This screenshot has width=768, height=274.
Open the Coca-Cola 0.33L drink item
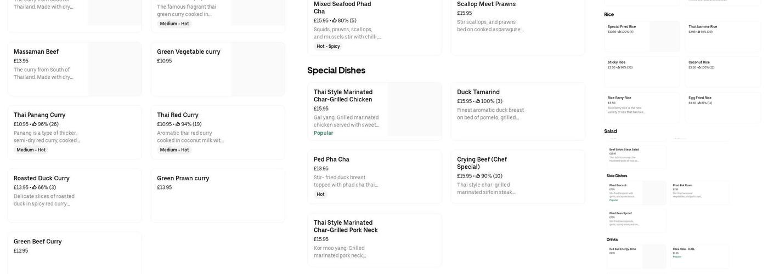684,249
